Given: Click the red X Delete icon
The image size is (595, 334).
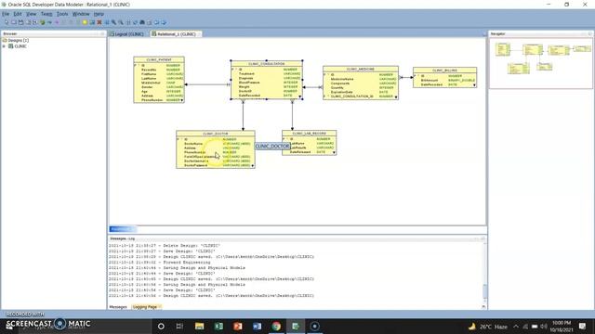Looking at the screenshot, I should (x=99, y=22).
